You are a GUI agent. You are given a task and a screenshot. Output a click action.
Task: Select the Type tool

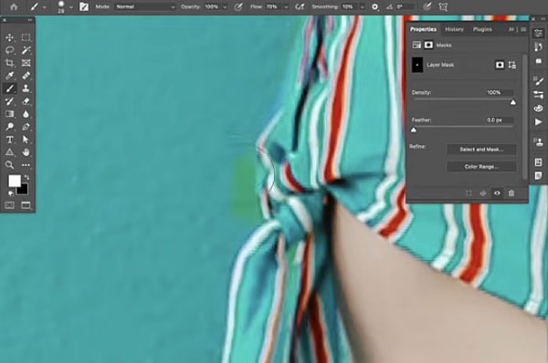pyautogui.click(x=9, y=140)
